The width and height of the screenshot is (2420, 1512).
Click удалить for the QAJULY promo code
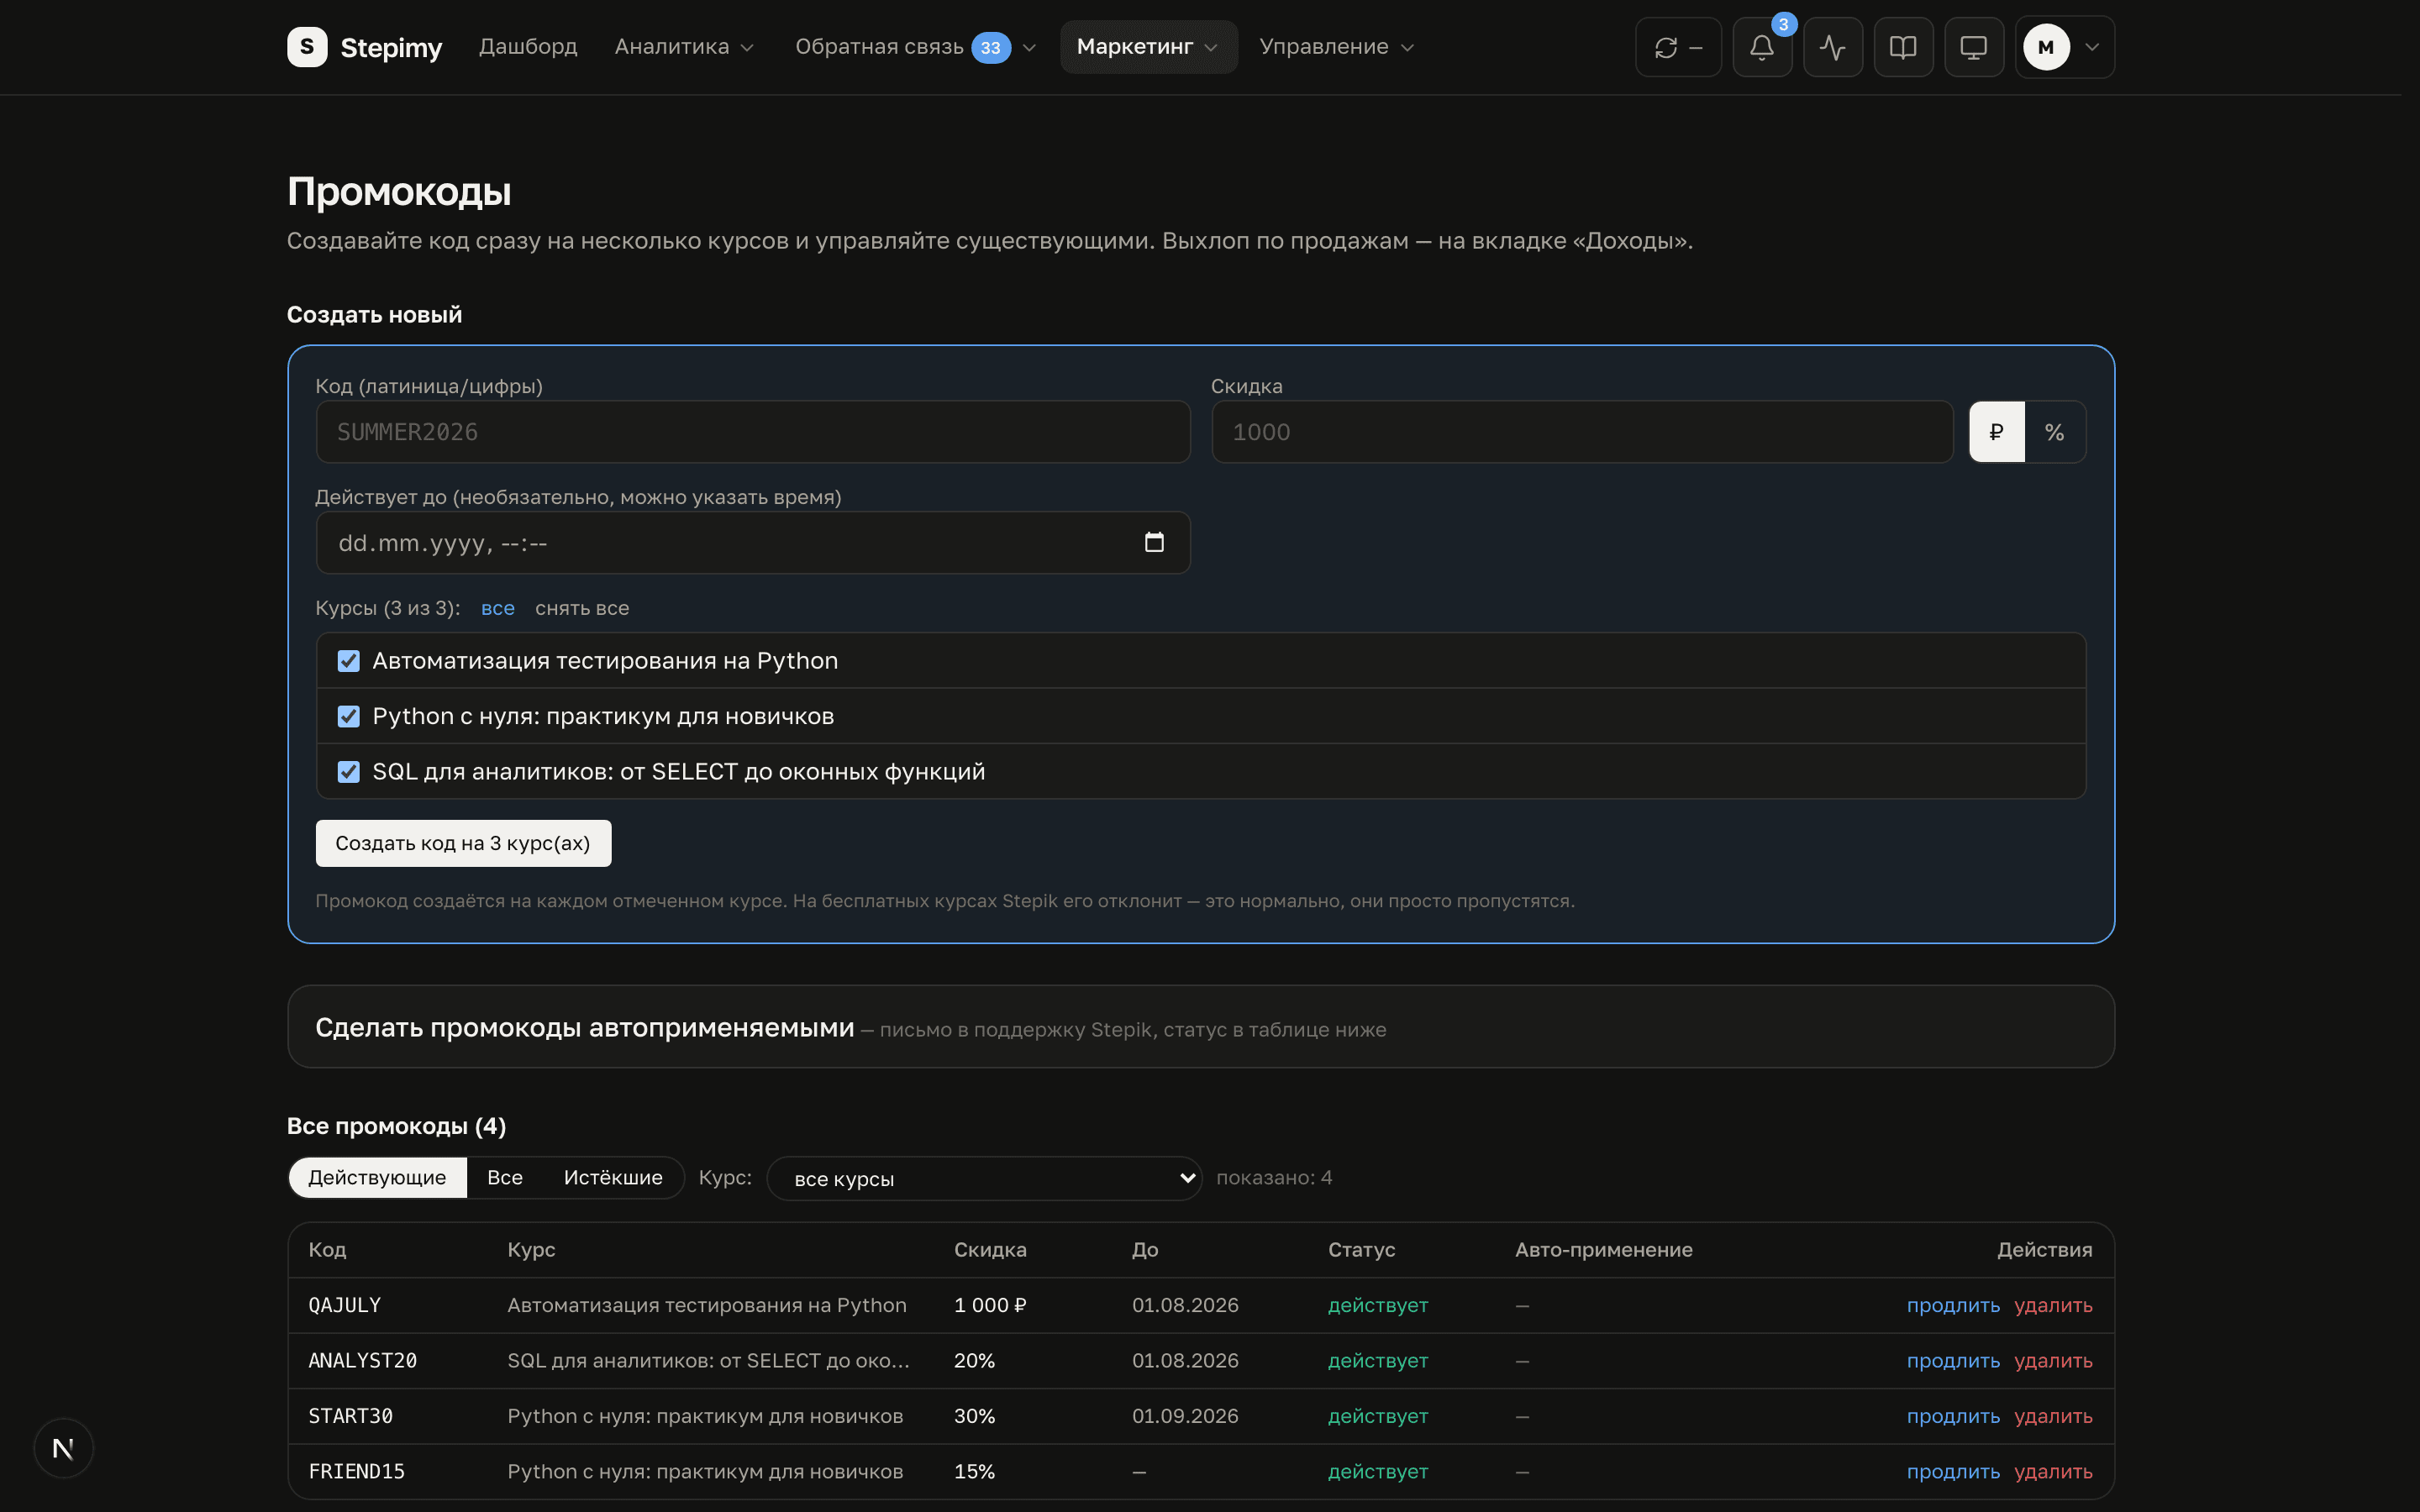tap(2053, 1305)
